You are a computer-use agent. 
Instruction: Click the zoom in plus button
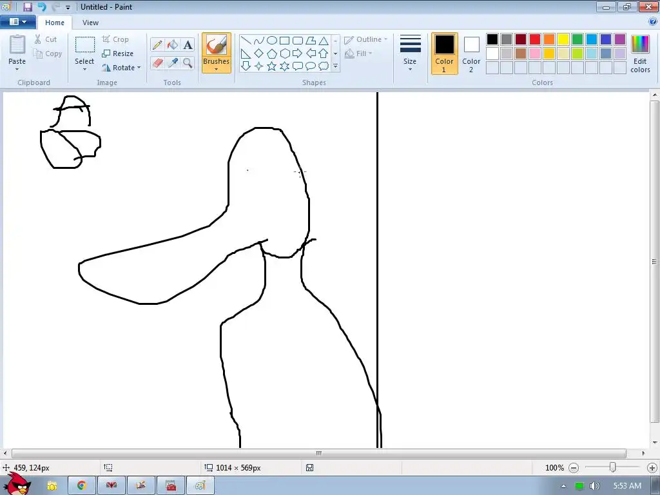pyautogui.click(x=652, y=468)
